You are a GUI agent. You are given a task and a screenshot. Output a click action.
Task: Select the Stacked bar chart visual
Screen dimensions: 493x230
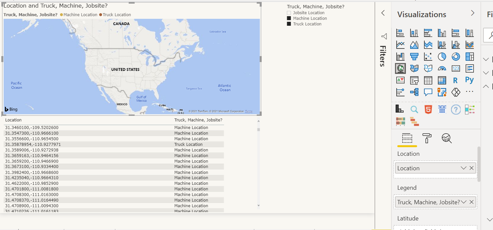point(400,33)
